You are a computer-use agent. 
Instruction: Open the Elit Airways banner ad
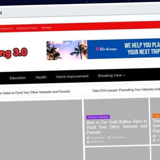click(103, 50)
